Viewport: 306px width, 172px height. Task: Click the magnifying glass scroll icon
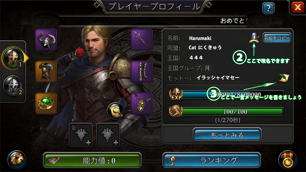[116, 111]
